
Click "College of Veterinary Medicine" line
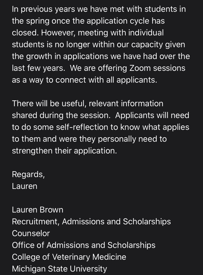69,257
